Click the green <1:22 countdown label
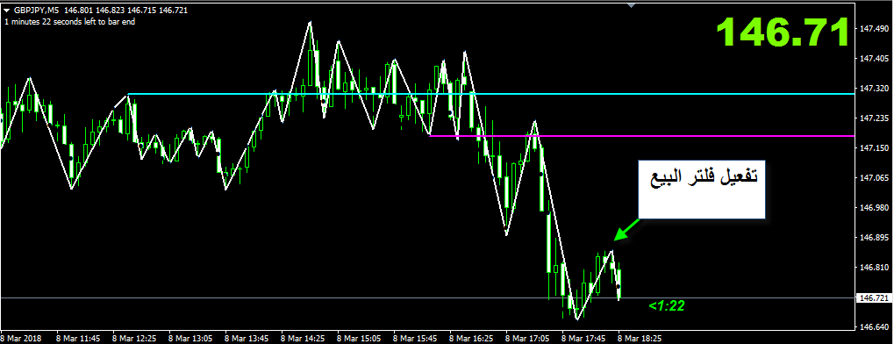This screenshot has width=894, height=344. click(x=666, y=306)
